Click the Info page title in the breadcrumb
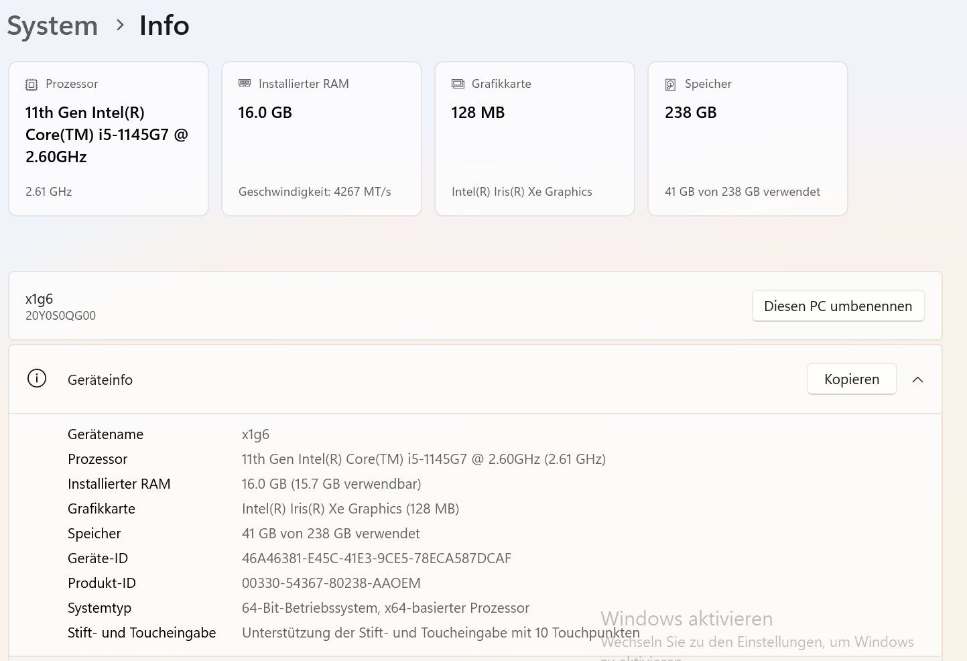This screenshot has height=661, width=967. (x=164, y=25)
